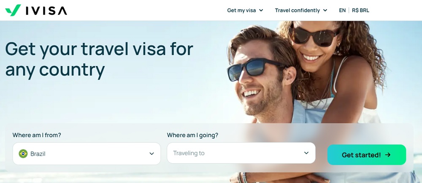Click the Get your travel visa headline
The height and width of the screenshot is (183, 422).
click(99, 59)
